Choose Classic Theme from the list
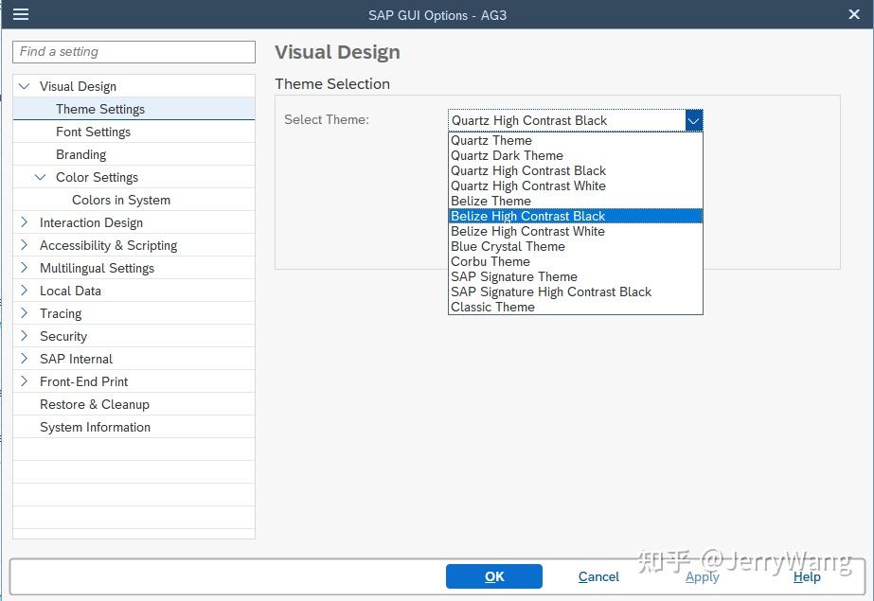Viewport: 874px width, 601px height. 575,307
